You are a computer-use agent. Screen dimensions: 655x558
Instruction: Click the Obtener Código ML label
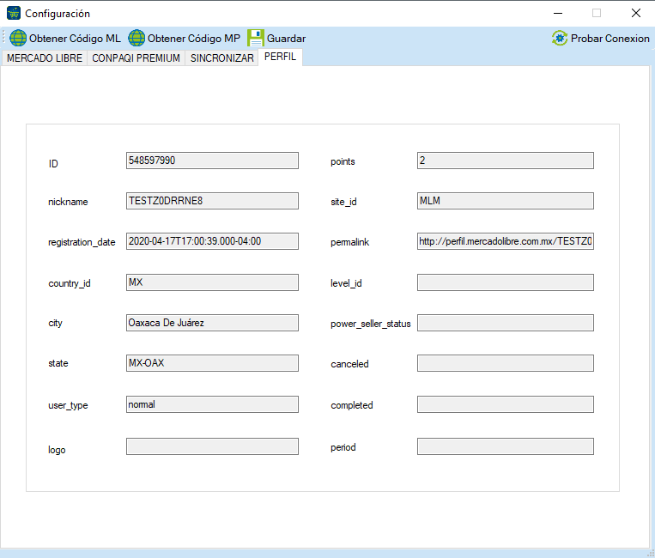tap(75, 39)
